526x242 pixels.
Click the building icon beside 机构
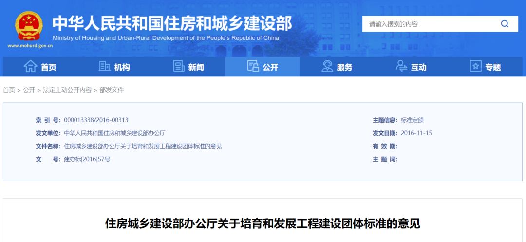105,66
